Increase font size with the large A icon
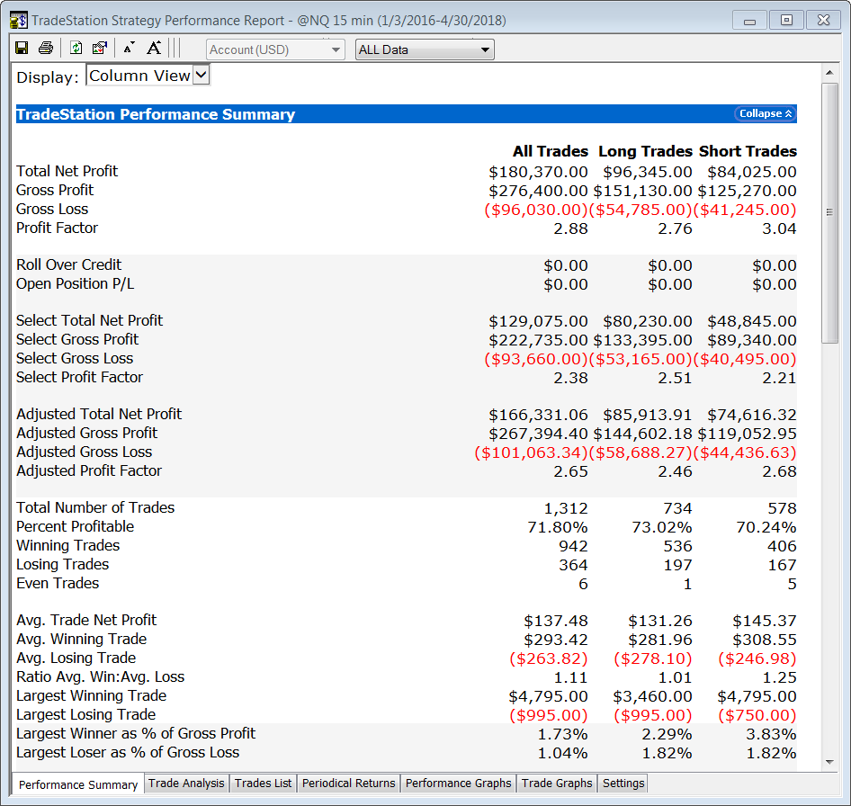The image size is (851, 806). click(x=154, y=49)
